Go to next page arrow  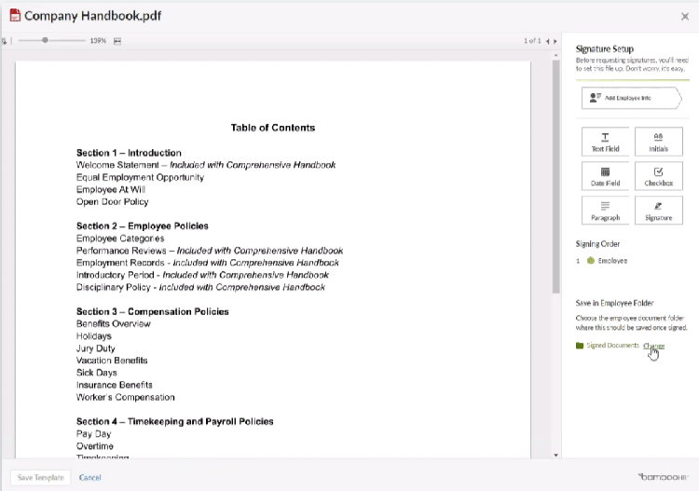(555, 41)
